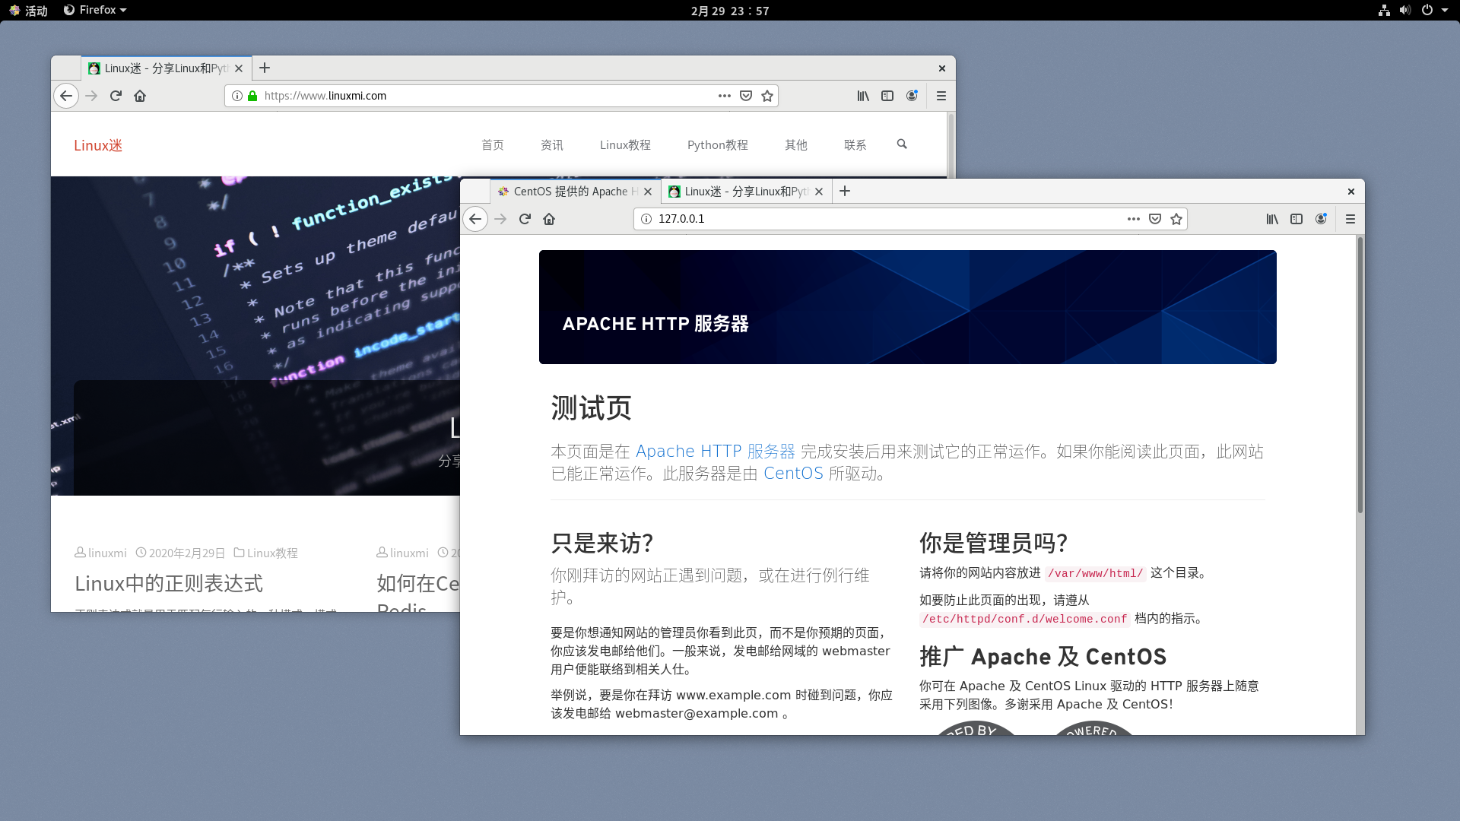Viewport: 1460px width, 821px height.
Task: Open article Linux中的正则表达式
Action: [x=169, y=584]
